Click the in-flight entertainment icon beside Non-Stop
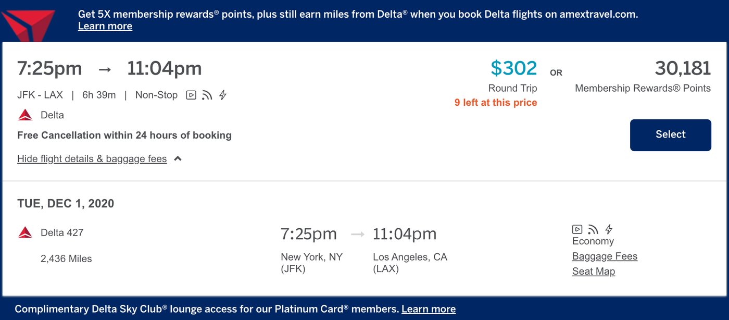Viewport: 729px width, 320px height. (x=191, y=95)
